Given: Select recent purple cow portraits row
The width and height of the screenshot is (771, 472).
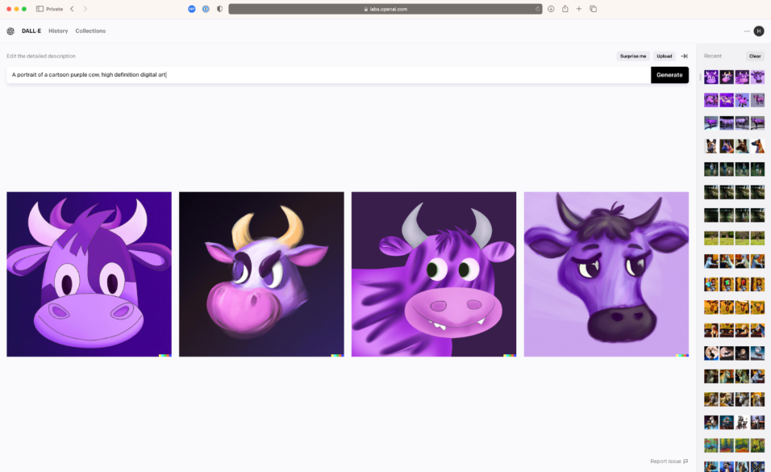Looking at the screenshot, I should coord(734,77).
